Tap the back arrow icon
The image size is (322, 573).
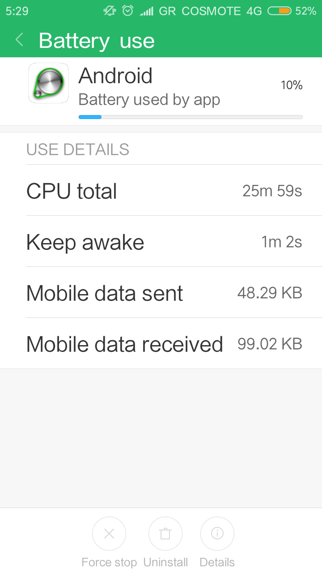[x=19, y=40]
